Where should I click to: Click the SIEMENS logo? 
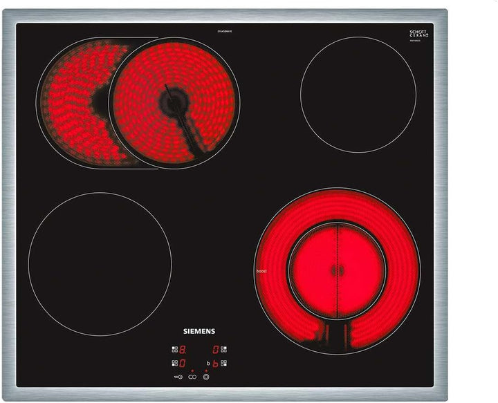point(199,332)
